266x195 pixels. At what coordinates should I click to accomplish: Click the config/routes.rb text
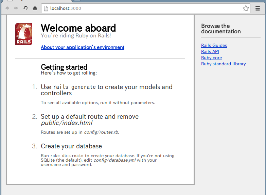coord(101,132)
